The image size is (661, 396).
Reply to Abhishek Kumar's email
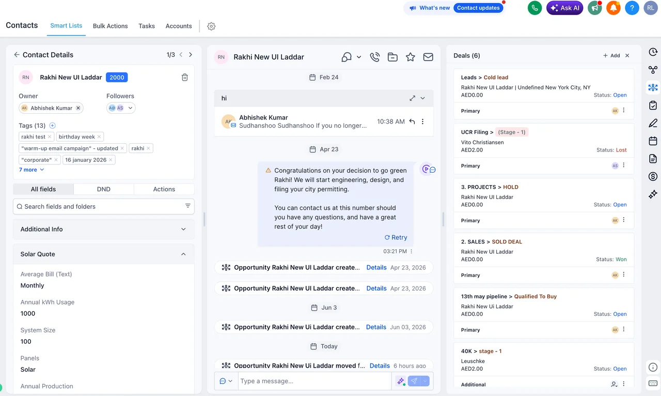click(x=412, y=121)
